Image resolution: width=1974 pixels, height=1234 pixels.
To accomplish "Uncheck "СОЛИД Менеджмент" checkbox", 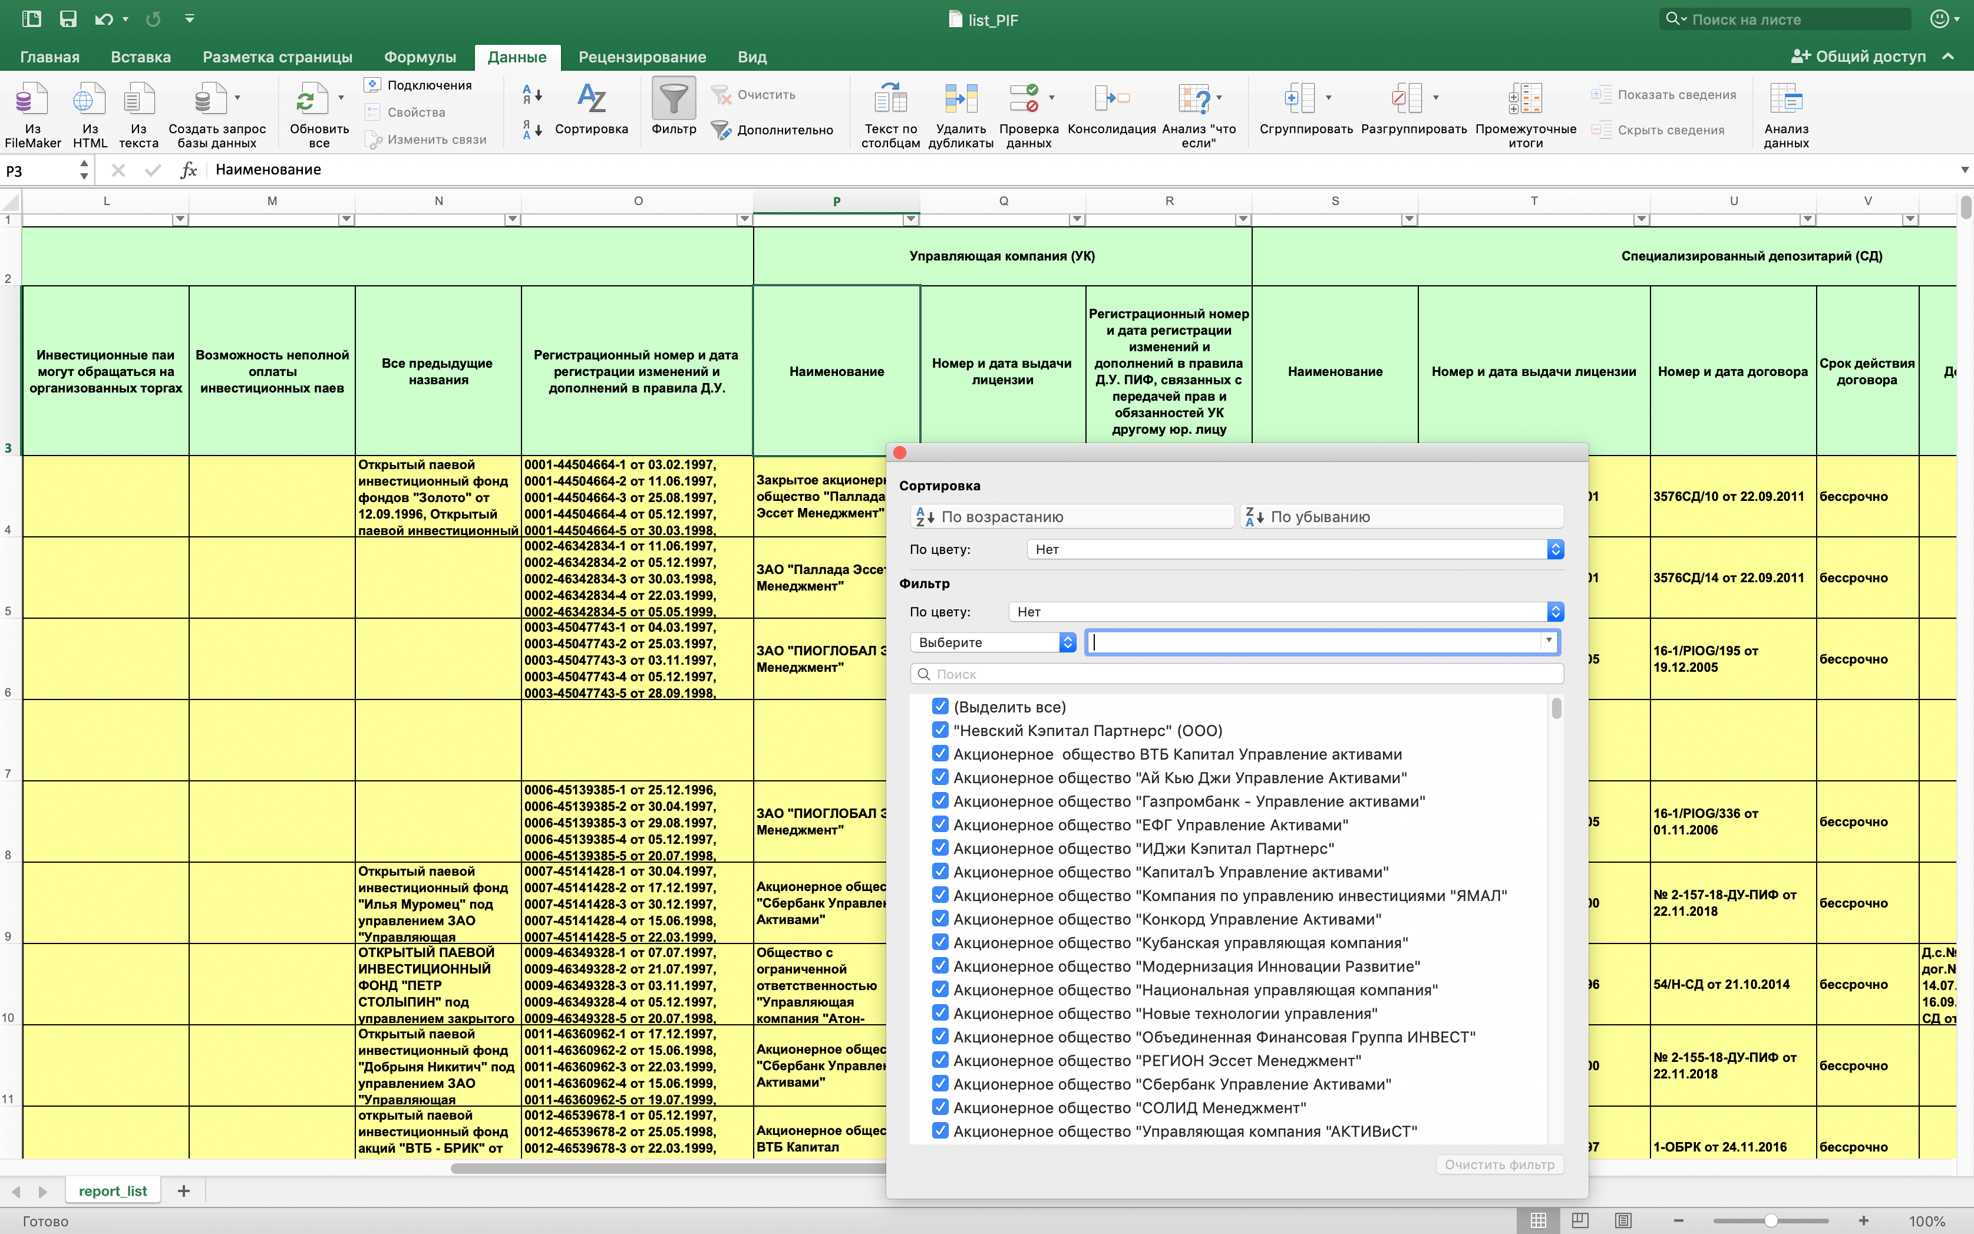I will (x=940, y=1107).
